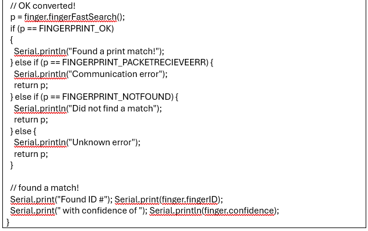Click Serial.println before "Unknown error"
The width and height of the screenshot is (368, 231).
[40, 142]
